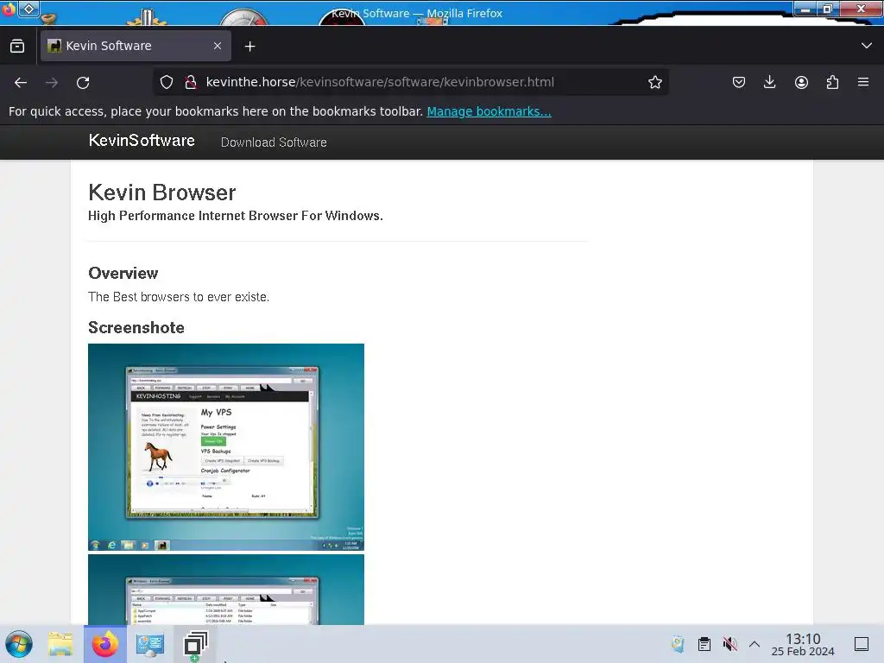This screenshot has width=884, height=663.
Task: Open Firefox account menu
Action: click(801, 82)
